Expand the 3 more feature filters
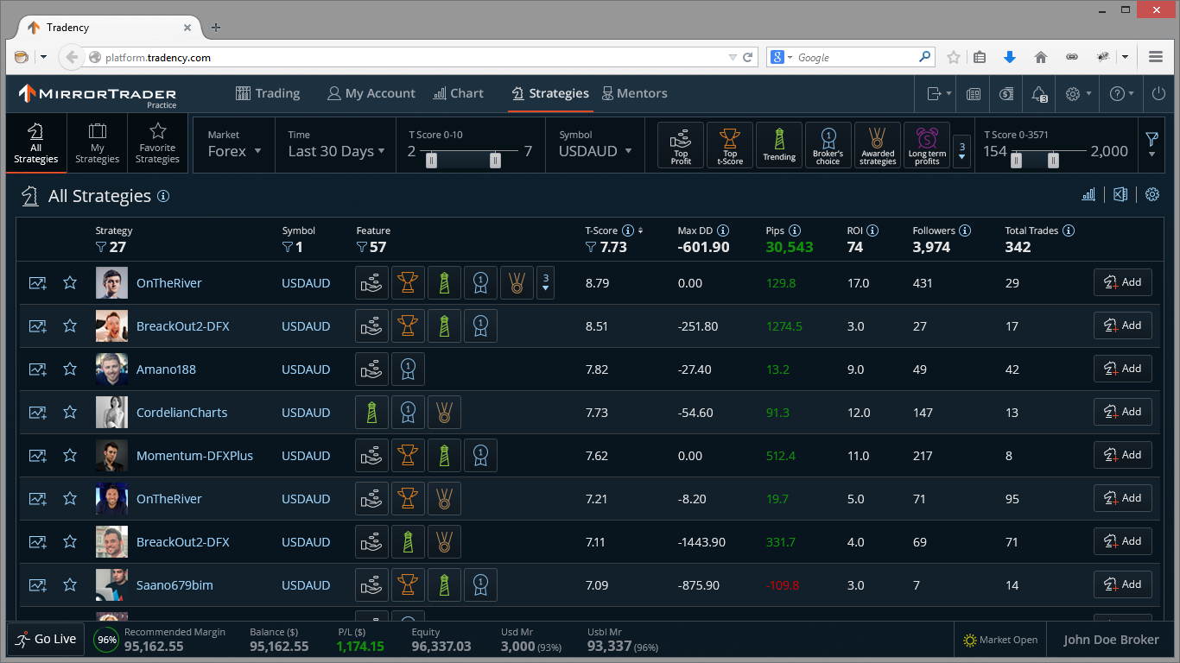This screenshot has width=1180, height=663. tap(961, 151)
